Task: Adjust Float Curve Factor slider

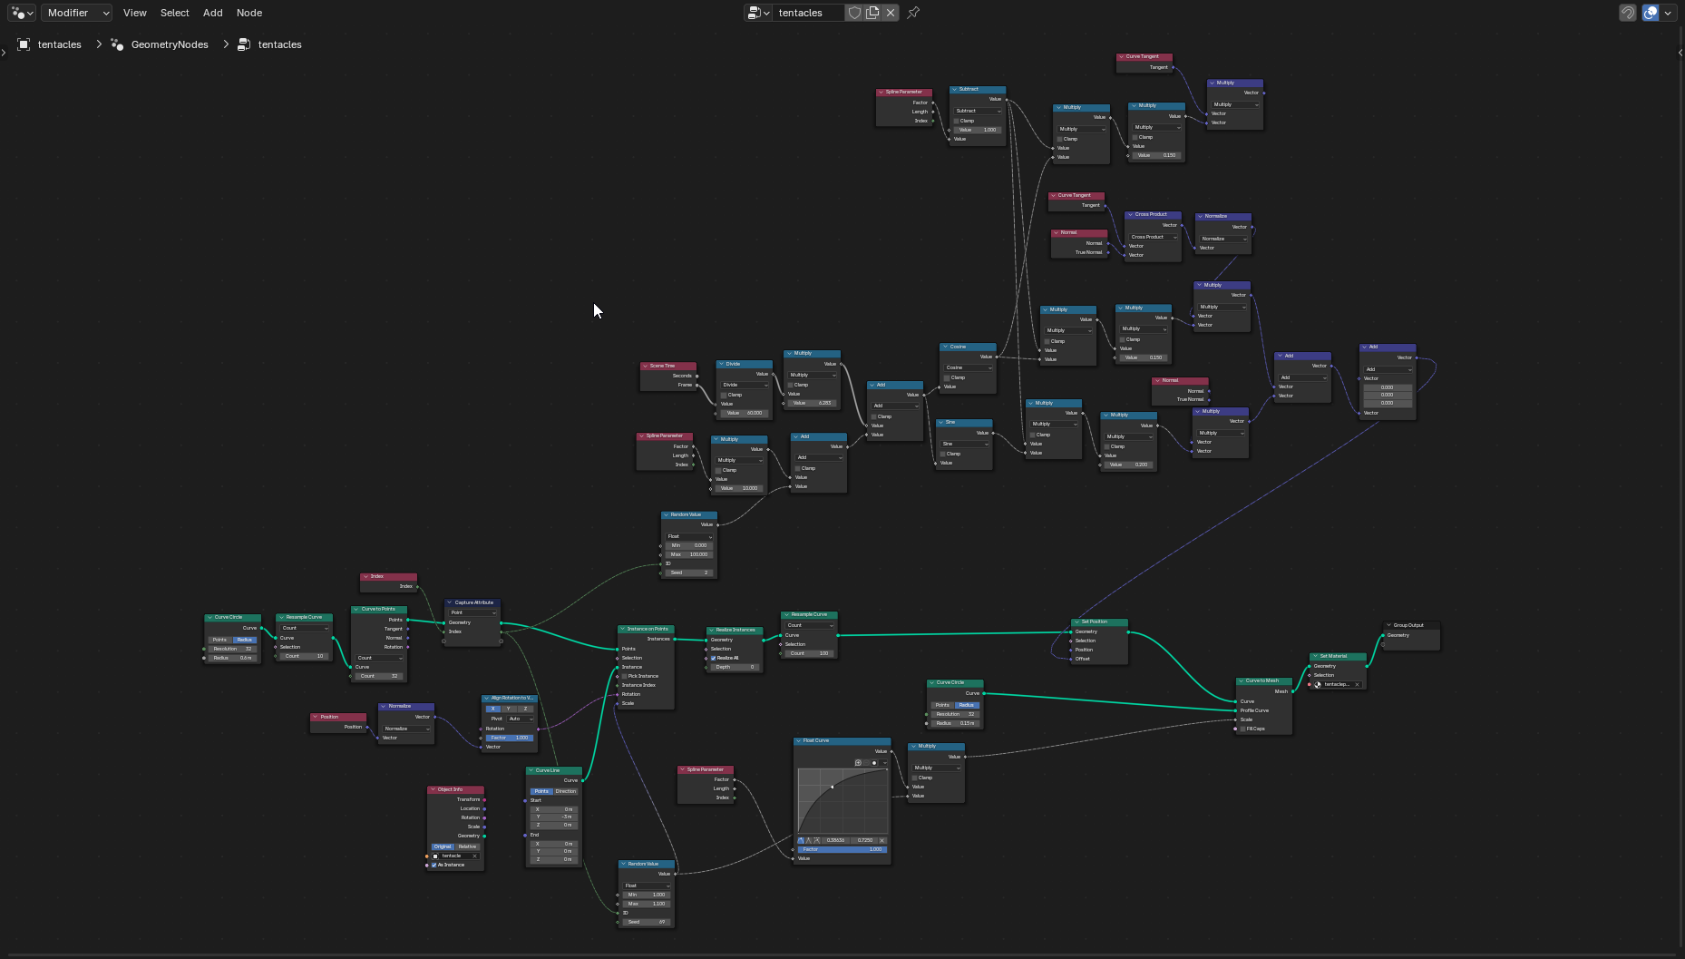Action: tap(841, 849)
